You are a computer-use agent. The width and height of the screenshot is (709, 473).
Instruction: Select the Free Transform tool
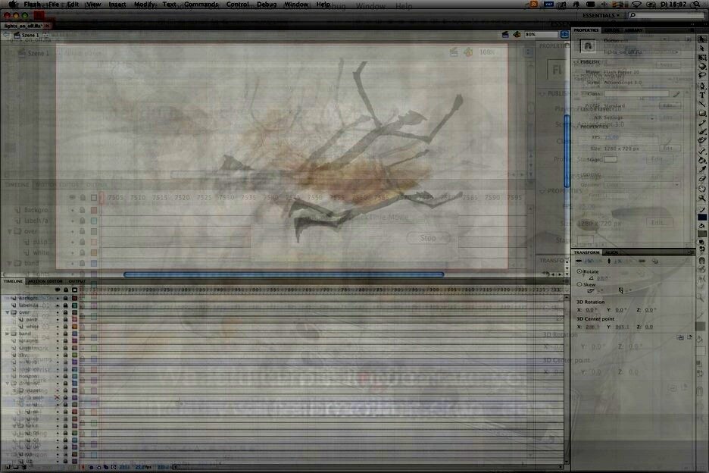coord(702,58)
